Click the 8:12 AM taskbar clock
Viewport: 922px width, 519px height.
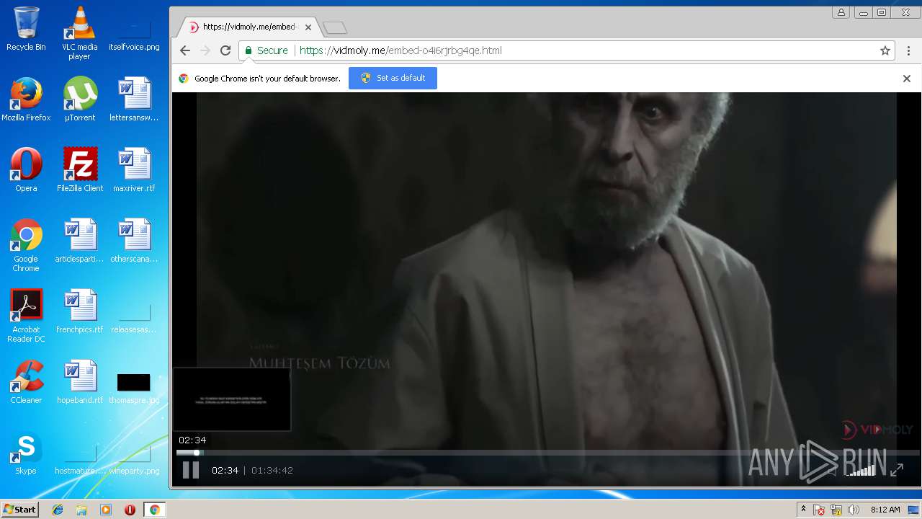tap(885, 510)
